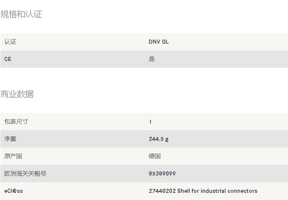Click the packaging size value 1
The image size is (288, 200).
point(151,122)
